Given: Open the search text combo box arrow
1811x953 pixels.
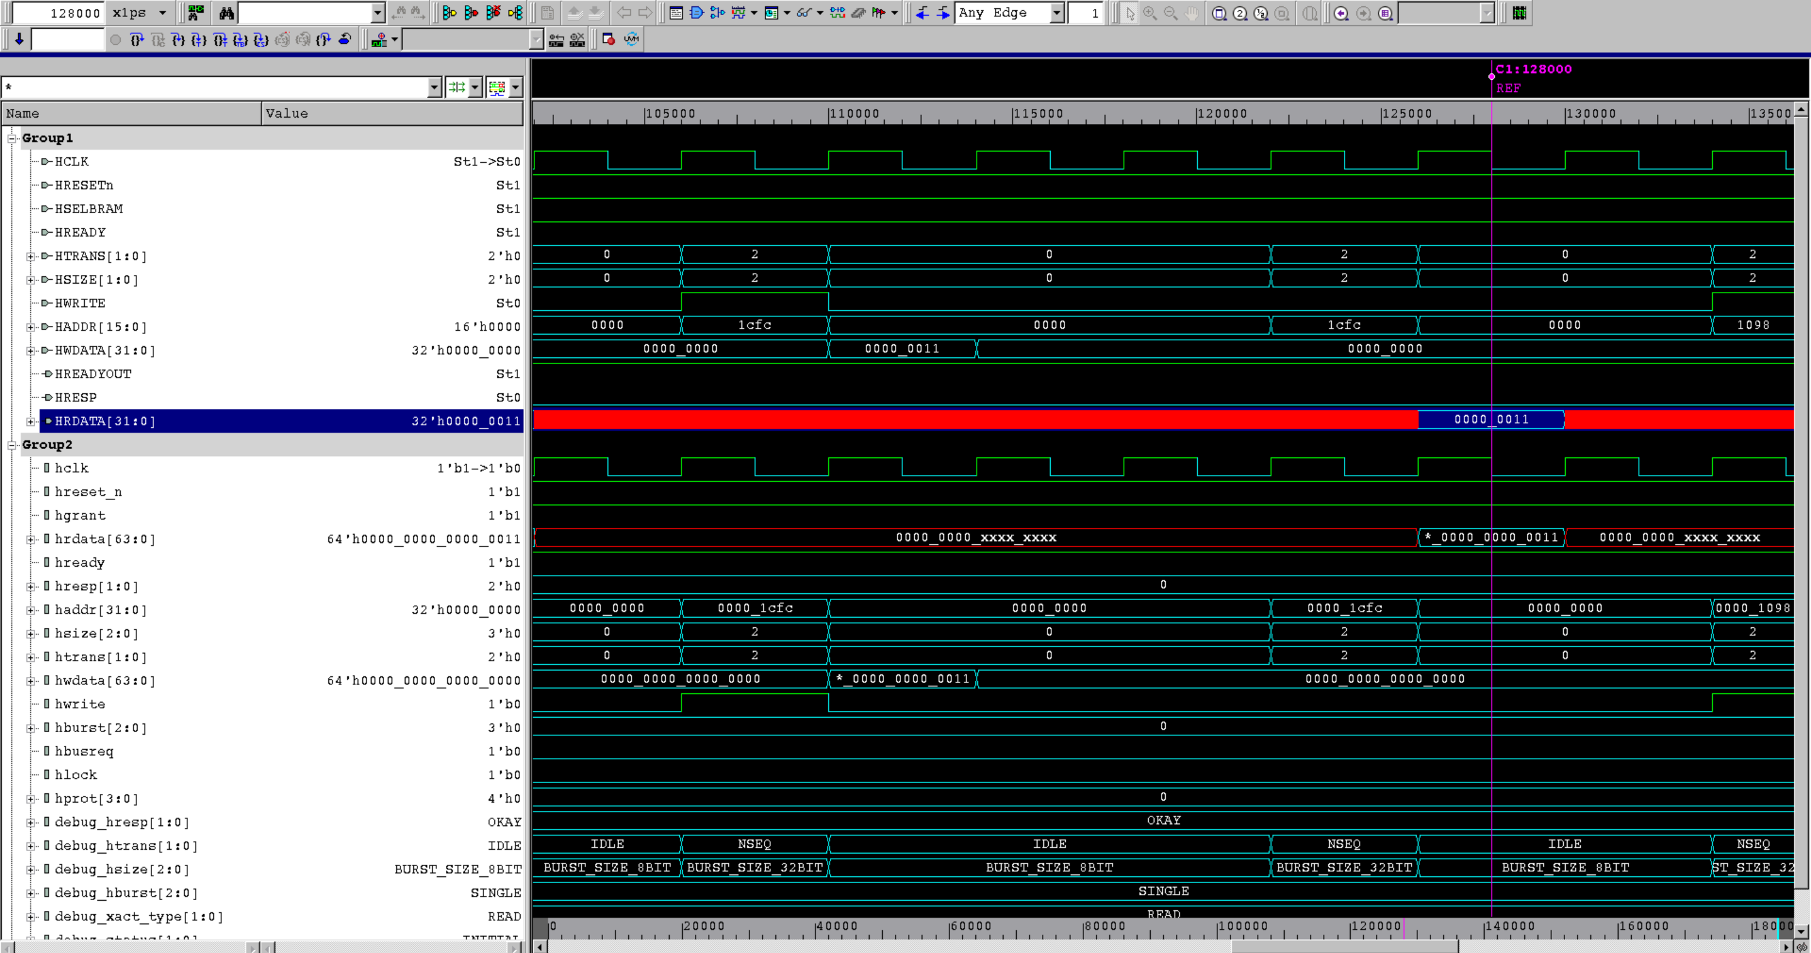Looking at the screenshot, I should [x=377, y=13].
